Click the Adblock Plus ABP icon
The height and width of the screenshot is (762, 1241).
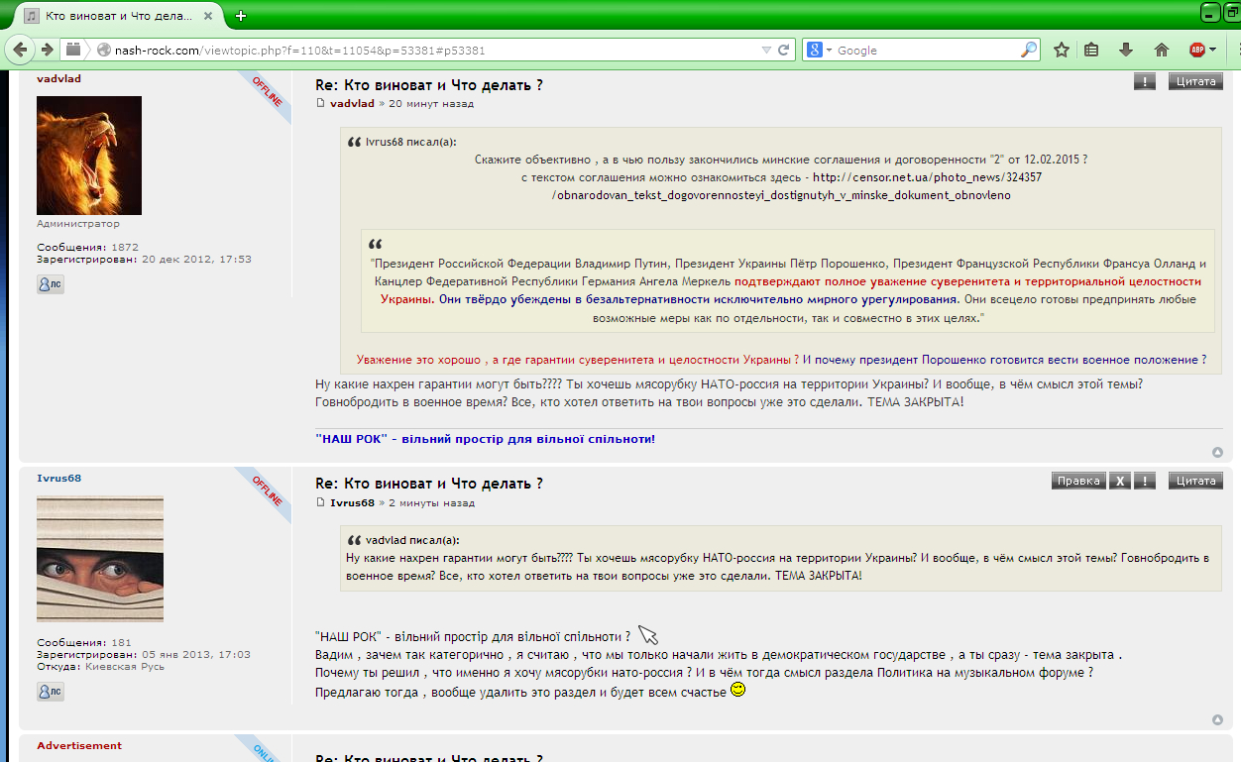pyautogui.click(x=1196, y=50)
